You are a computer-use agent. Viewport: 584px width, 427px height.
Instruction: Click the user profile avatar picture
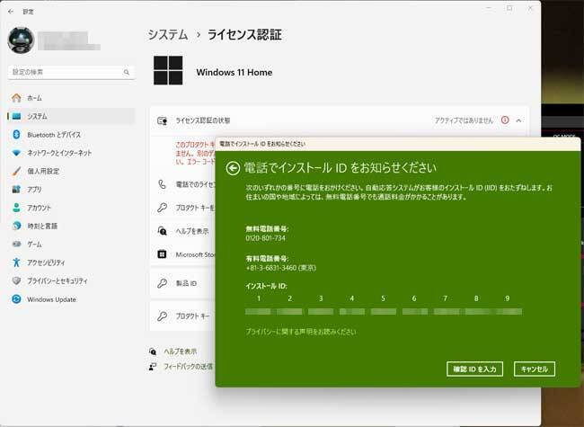[x=22, y=40]
